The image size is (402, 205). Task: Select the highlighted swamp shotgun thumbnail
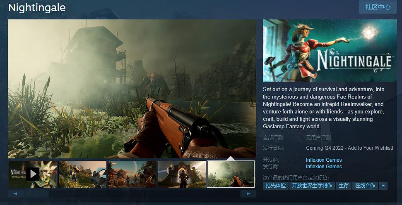coord(231,174)
